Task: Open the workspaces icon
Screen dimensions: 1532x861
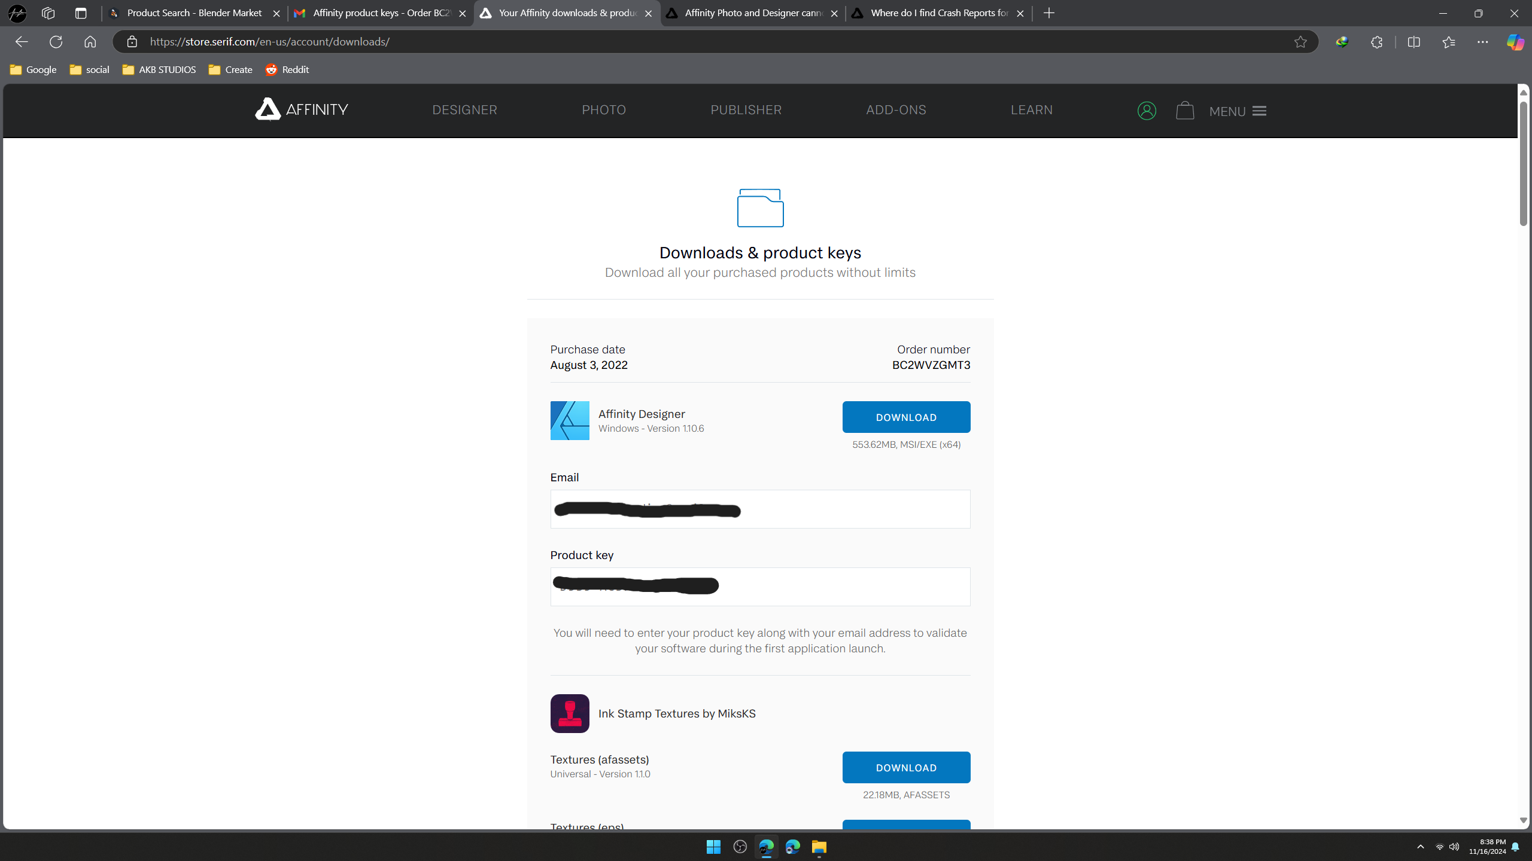Action: click(48, 13)
